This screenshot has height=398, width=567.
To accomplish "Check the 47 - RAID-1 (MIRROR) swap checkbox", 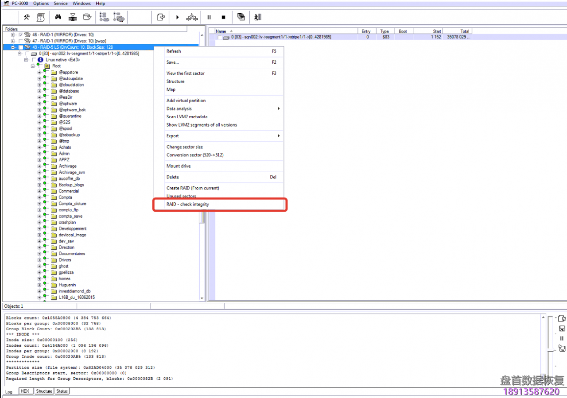I will click(x=20, y=41).
